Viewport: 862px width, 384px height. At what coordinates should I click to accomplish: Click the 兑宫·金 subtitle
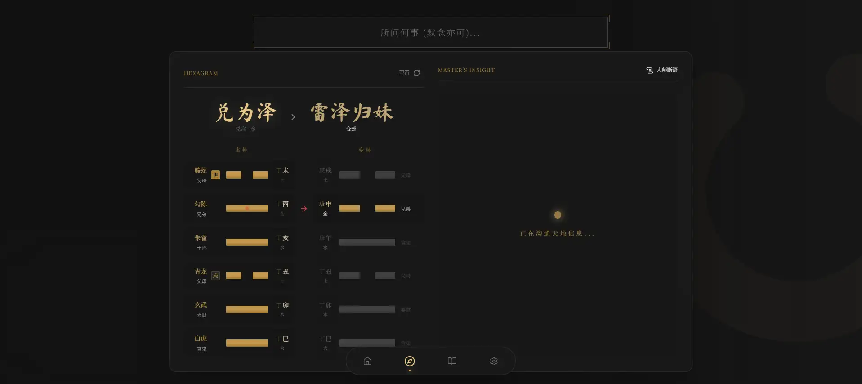pos(246,129)
